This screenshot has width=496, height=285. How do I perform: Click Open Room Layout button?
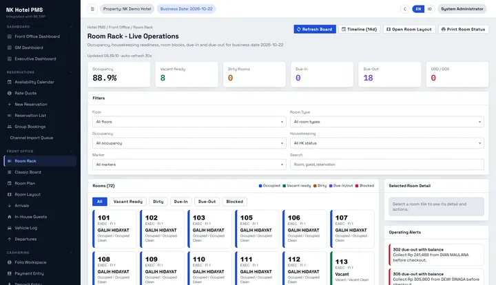409,30
